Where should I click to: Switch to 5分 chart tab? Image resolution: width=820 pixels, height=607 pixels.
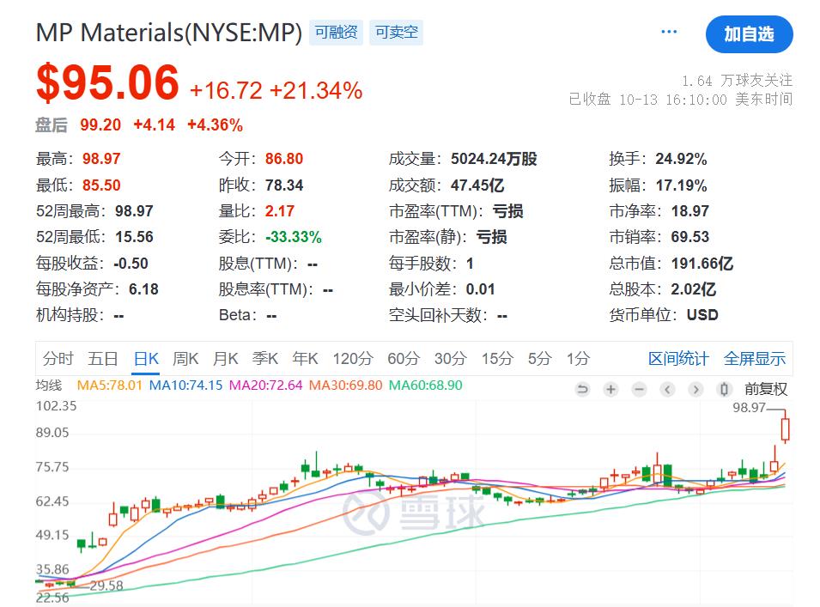(x=540, y=359)
